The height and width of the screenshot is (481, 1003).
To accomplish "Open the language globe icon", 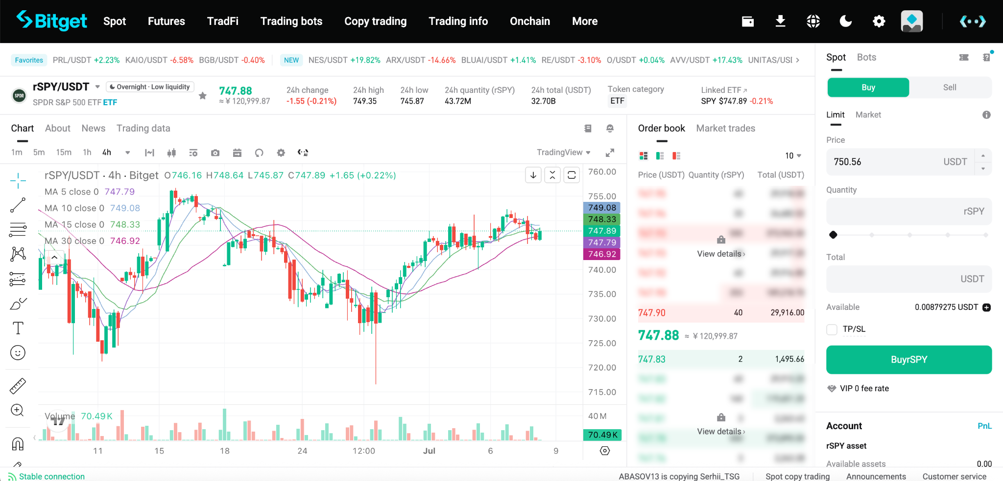I will point(813,21).
